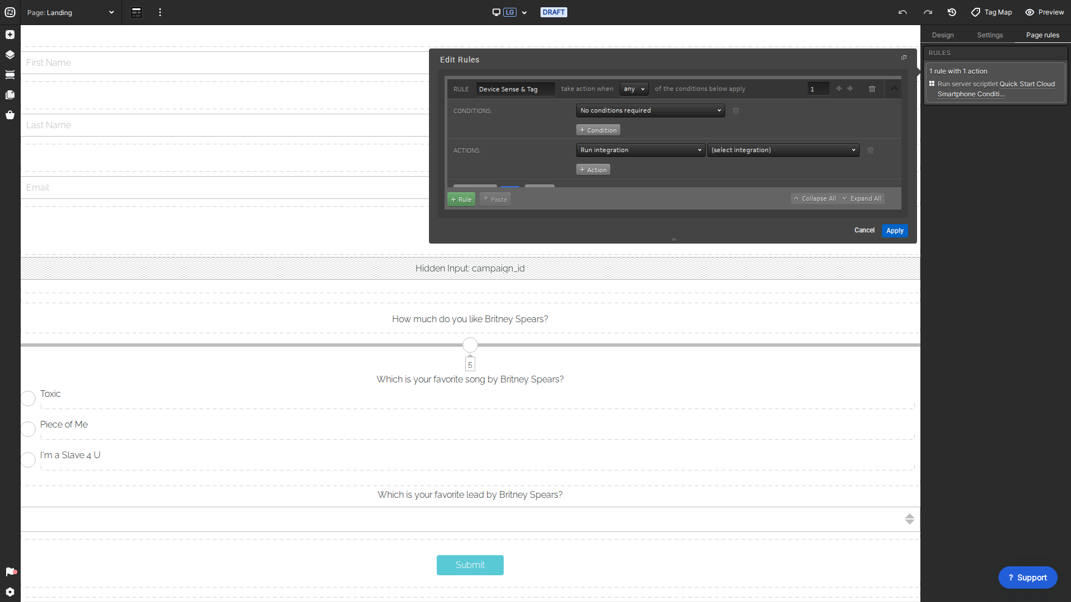Click the favorite lead select field
Image resolution: width=1071 pixels, height=602 pixels.
[x=470, y=519]
